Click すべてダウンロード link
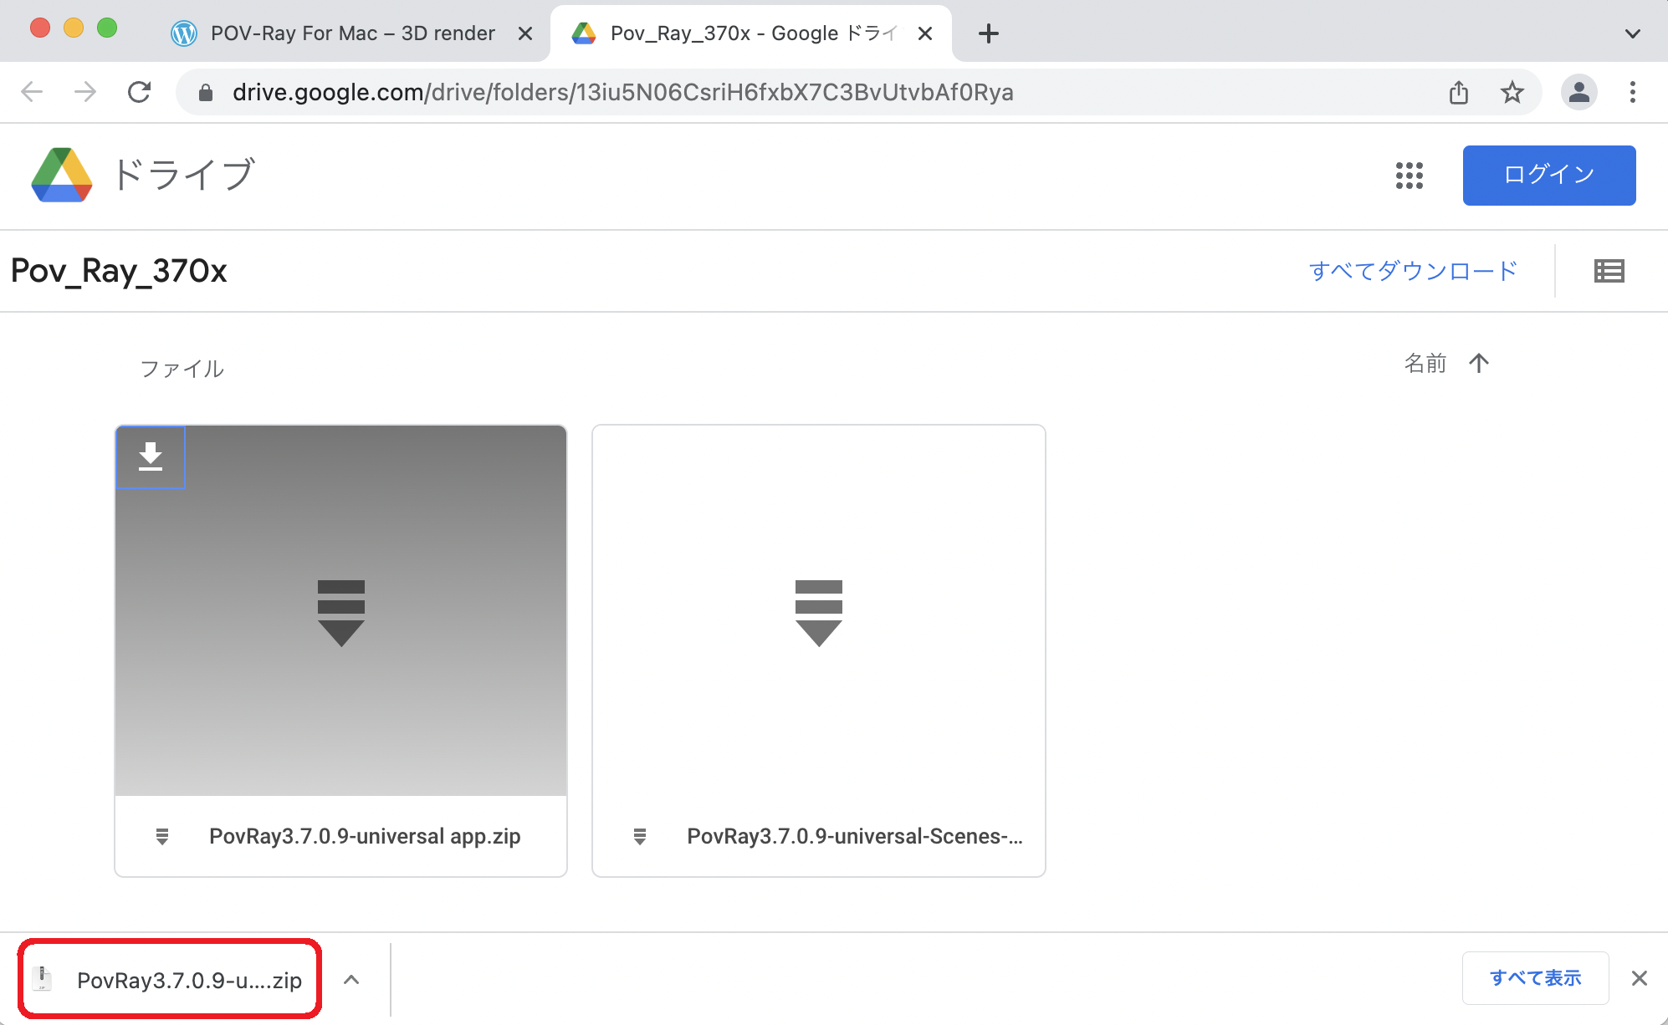Viewport: 1668px width, 1025px height. click(1413, 271)
